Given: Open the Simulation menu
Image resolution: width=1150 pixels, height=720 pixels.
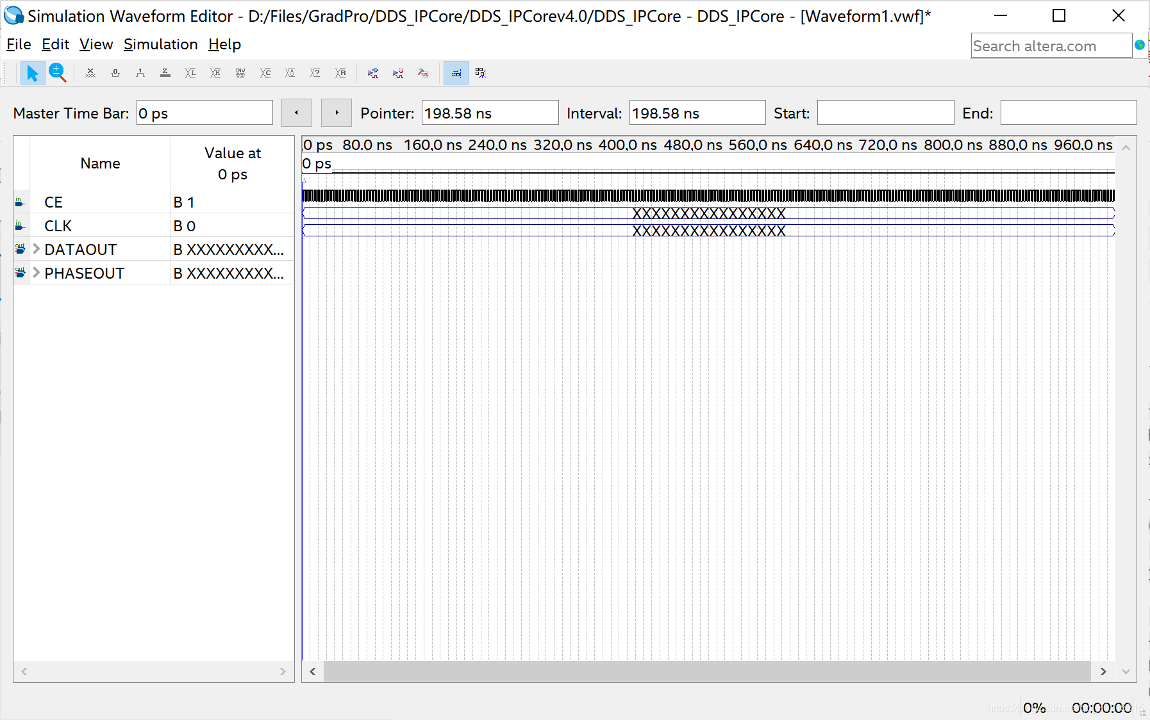Looking at the screenshot, I should [x=160, y=44].
